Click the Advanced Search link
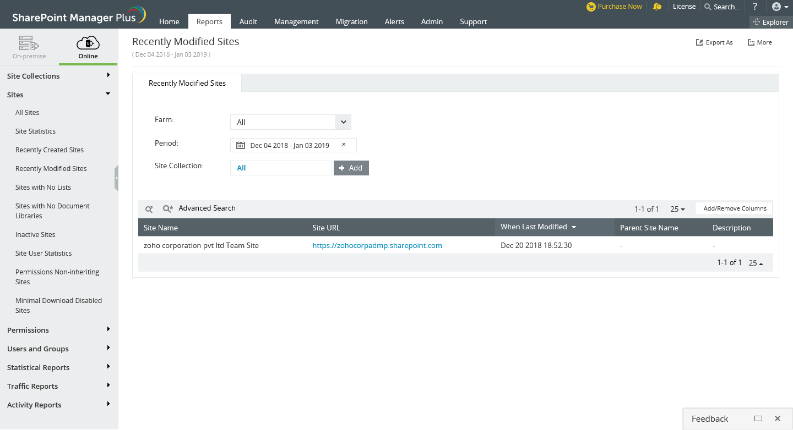The width and height of the screenshot is (793, 430). pos(207,208)
